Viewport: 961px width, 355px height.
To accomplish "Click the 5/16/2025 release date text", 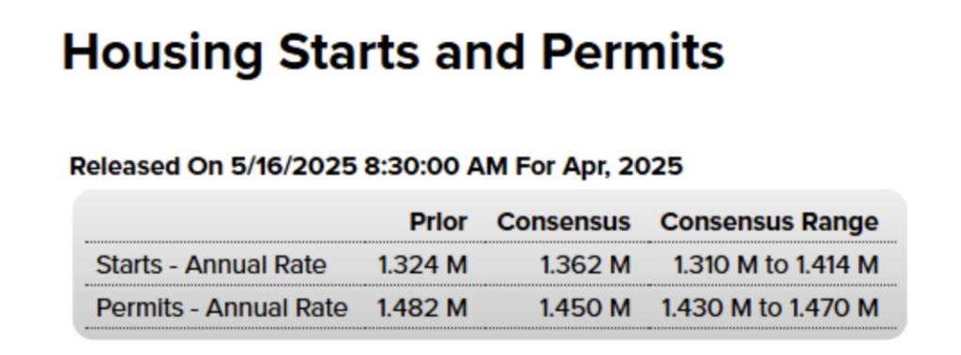I will point(294,167).
